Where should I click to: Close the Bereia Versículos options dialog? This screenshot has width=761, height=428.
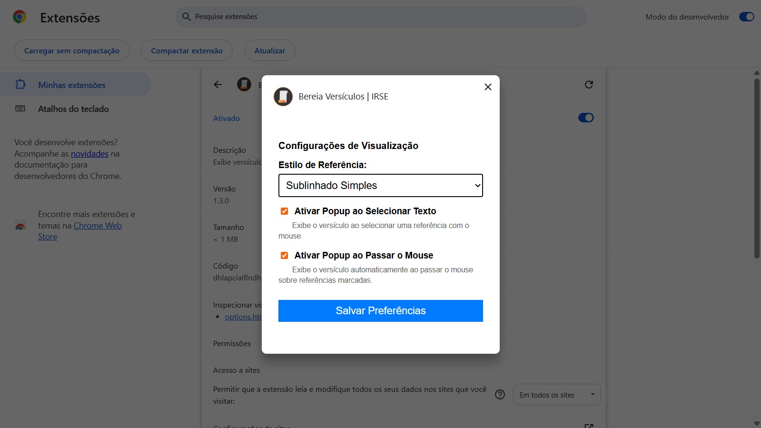(x=488, y=87)
